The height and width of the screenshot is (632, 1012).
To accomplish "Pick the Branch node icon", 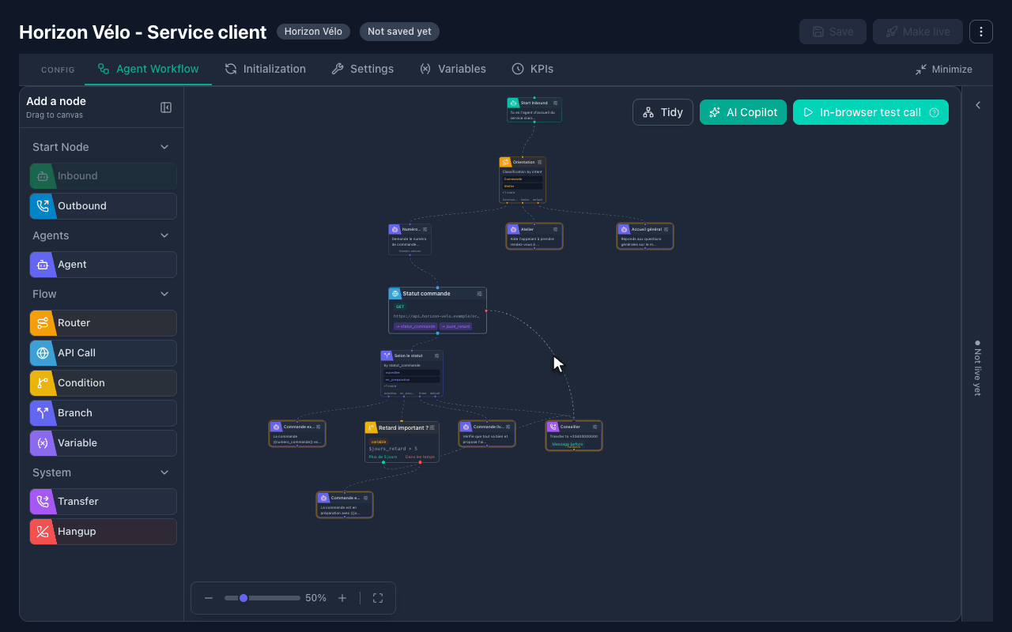I will (43, 413).
